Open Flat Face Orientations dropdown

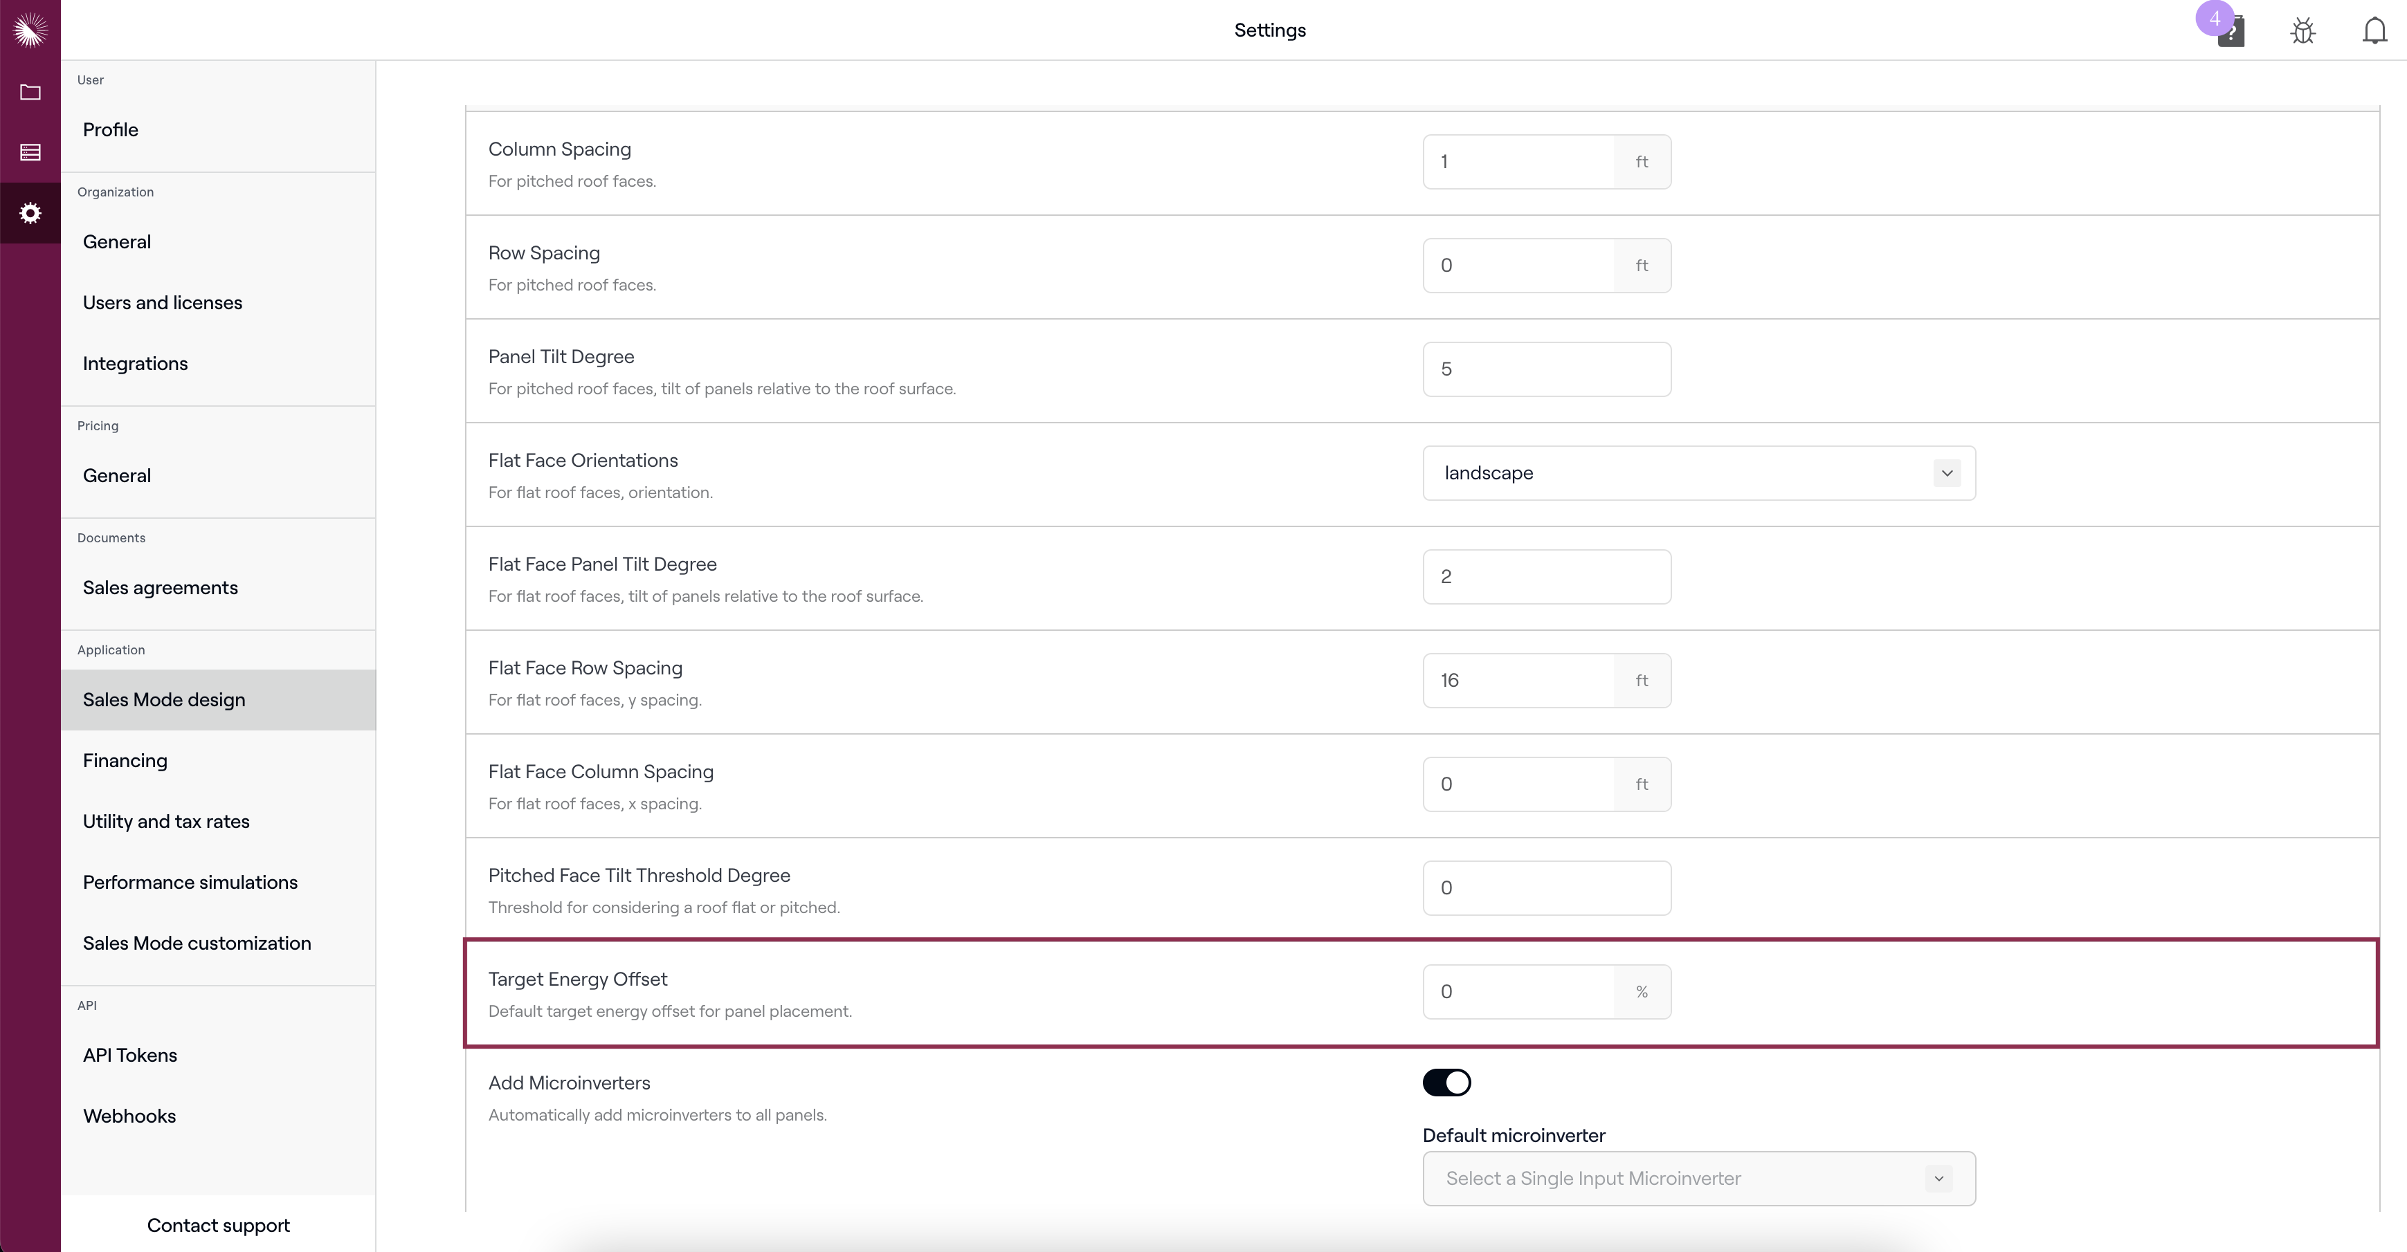[x=1699, y=472]
